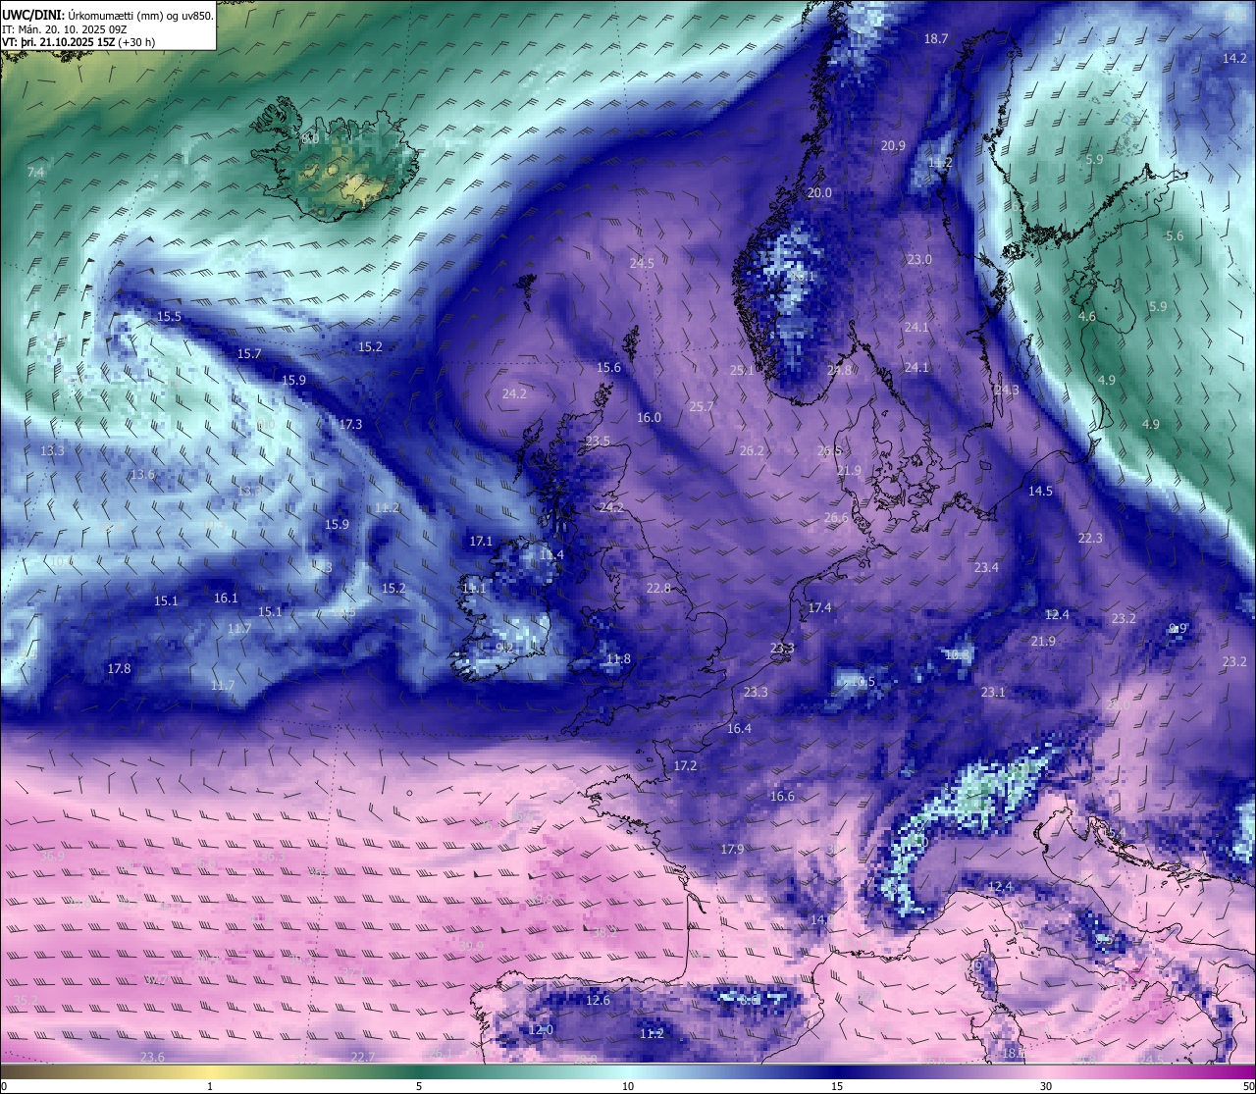Image resolution: width=1256 pixels, height=1094 pixels.
Task: Click the 14.2 value label
Action: (1234, 59)
